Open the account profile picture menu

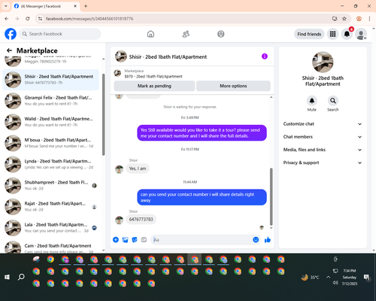tap(361, 34)
